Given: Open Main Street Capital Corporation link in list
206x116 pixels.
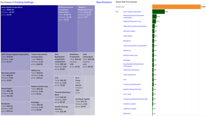Looking at the screenshot, I should coord(135,26).
